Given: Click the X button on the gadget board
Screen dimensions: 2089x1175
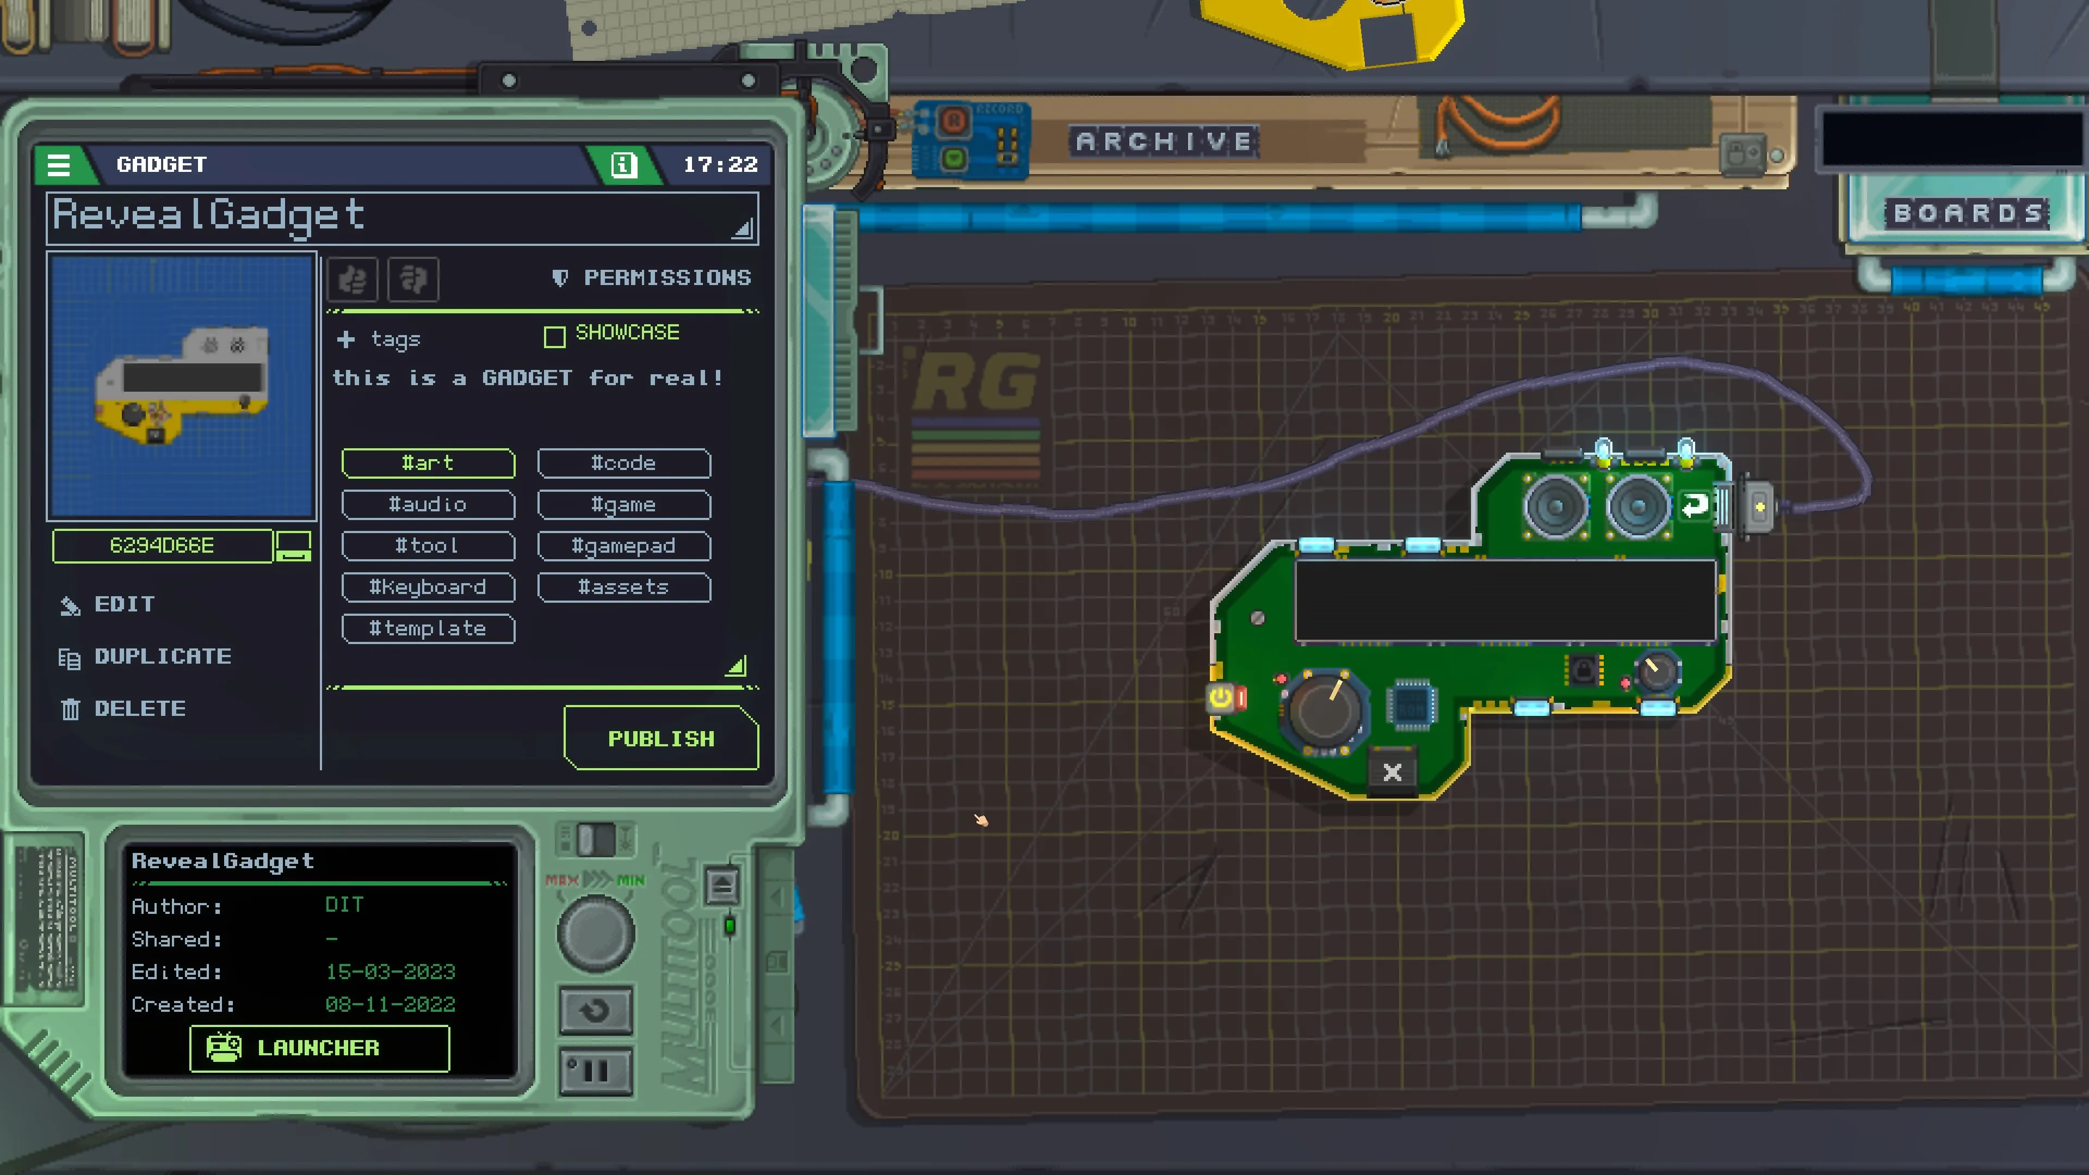Looking at the screenshot, I should coord(1393,772).
